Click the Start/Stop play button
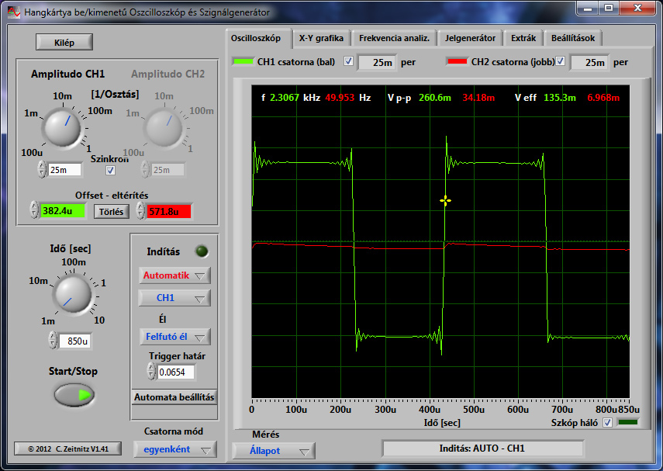The width and height of the screenshot is (663, 471). pyautogui.click(x=74, y=395)
